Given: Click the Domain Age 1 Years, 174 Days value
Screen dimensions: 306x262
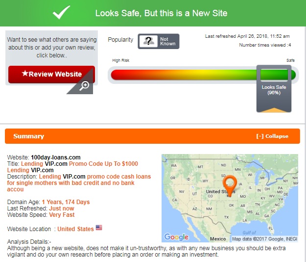Looking at the screenshot, I should (x=66, y=202).
